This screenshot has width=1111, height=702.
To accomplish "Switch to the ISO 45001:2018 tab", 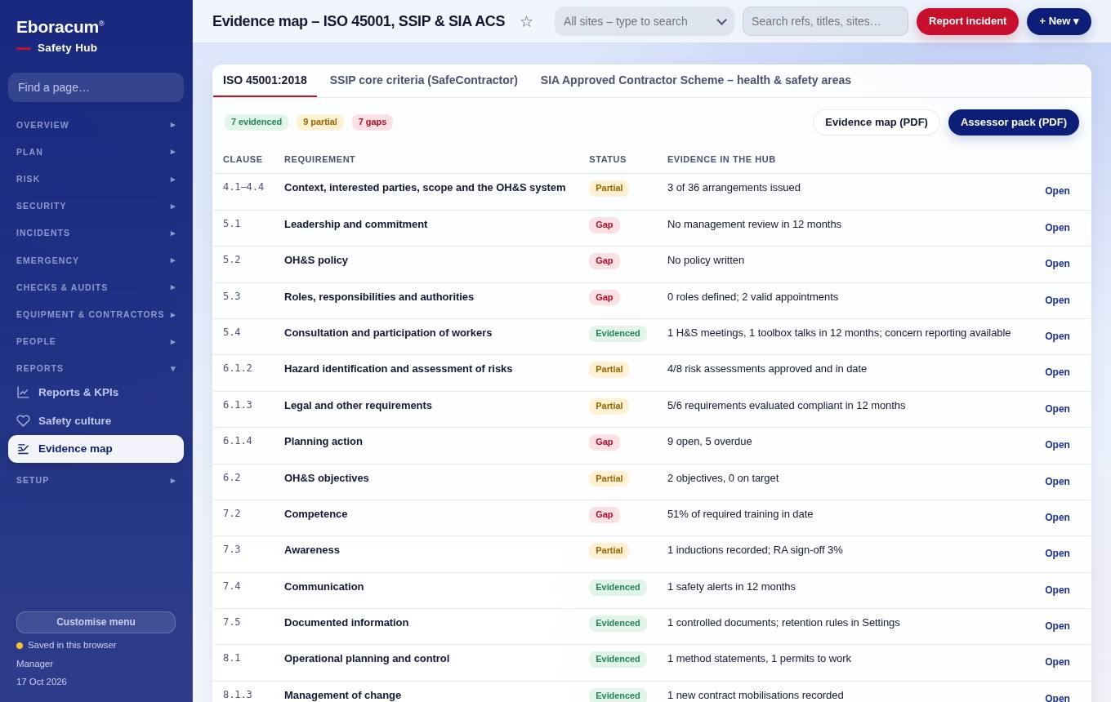I will (265, 80).
